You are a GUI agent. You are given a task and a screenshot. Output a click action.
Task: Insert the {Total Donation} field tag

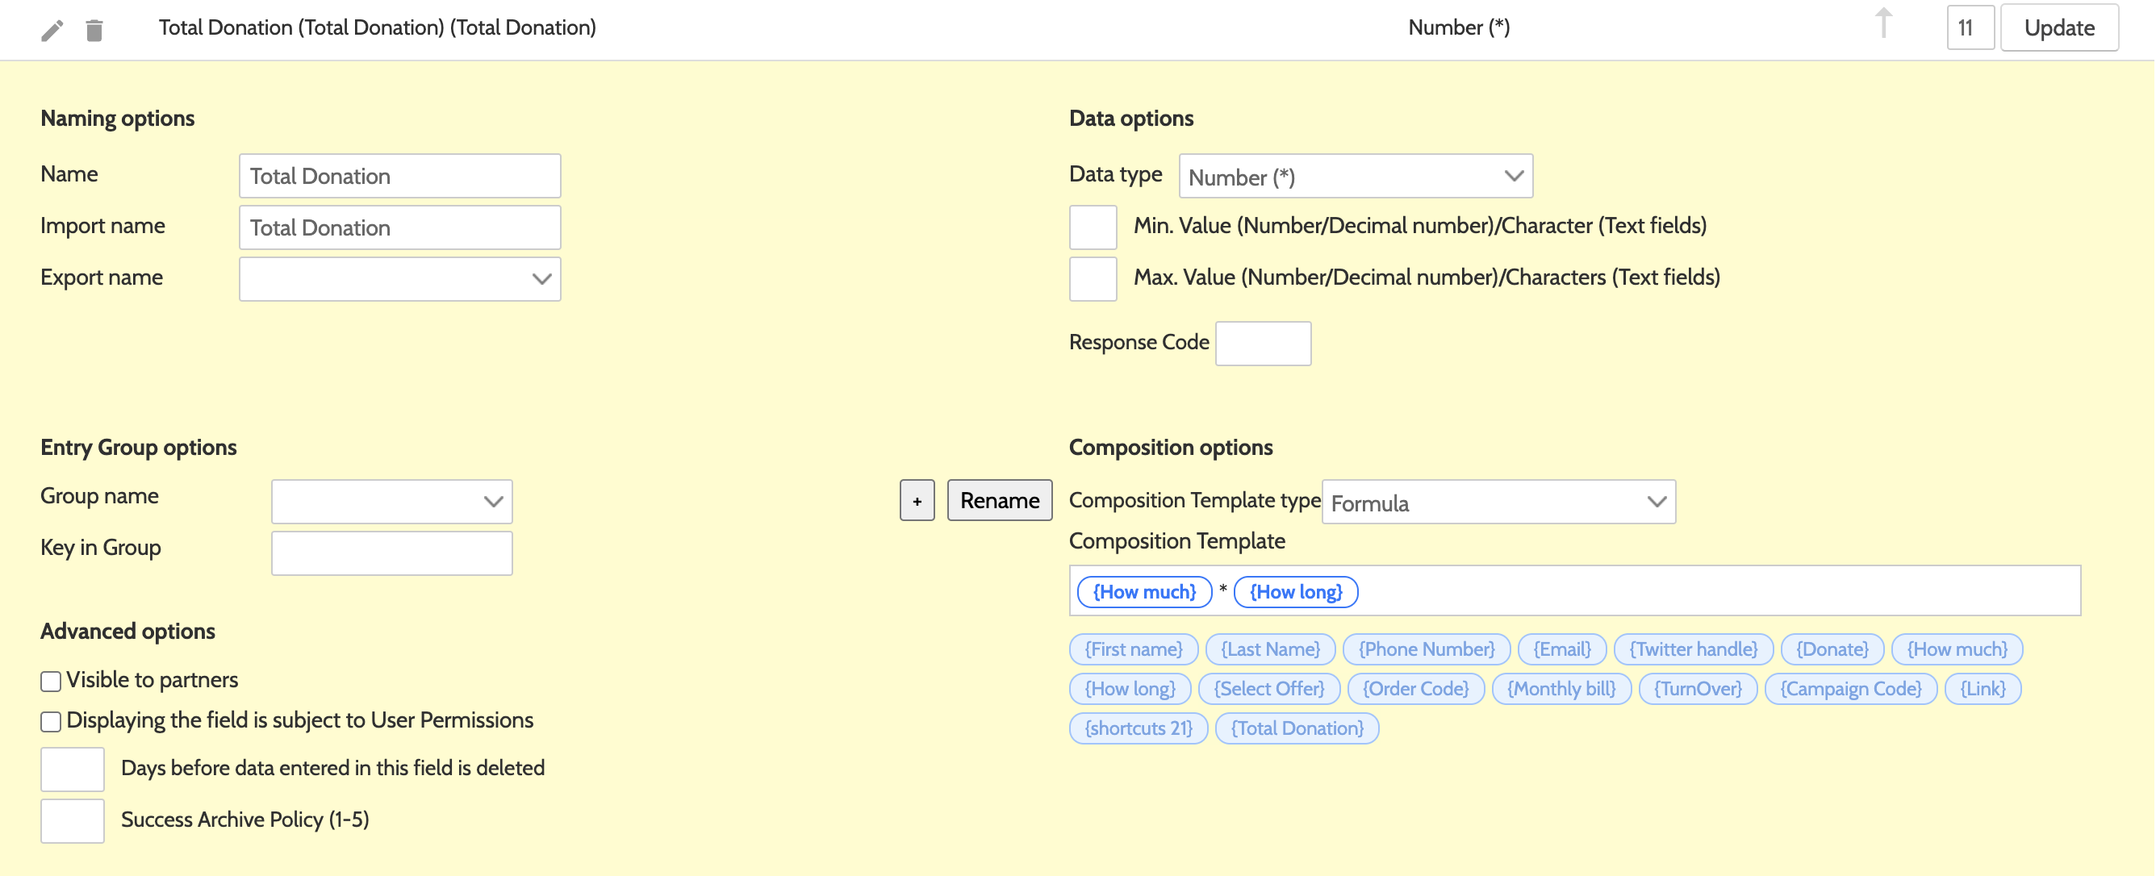(1297, 728)
